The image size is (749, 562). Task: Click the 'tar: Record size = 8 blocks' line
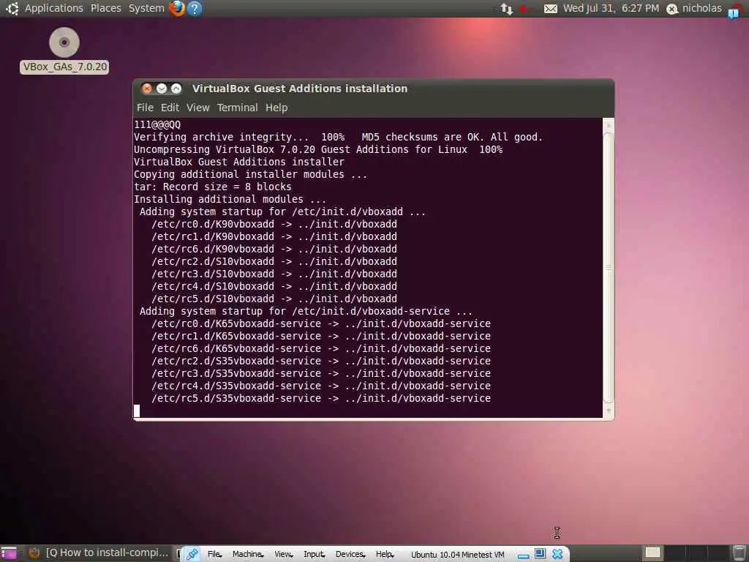pyautogui.click(x=213, y=187)
